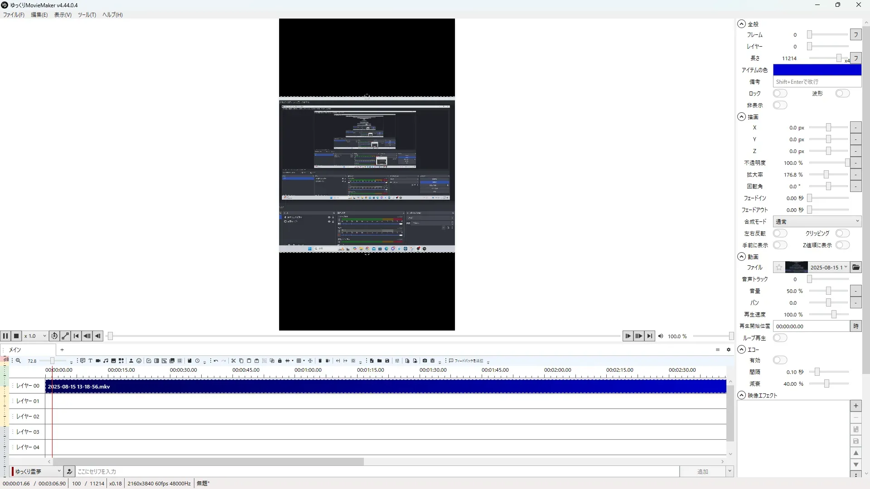
Task: Click the undo arrow in the timeline toolbar
Action: [216, 361]
